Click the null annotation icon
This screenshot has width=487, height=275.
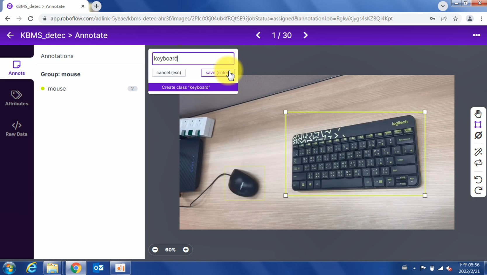click(478, 135)
